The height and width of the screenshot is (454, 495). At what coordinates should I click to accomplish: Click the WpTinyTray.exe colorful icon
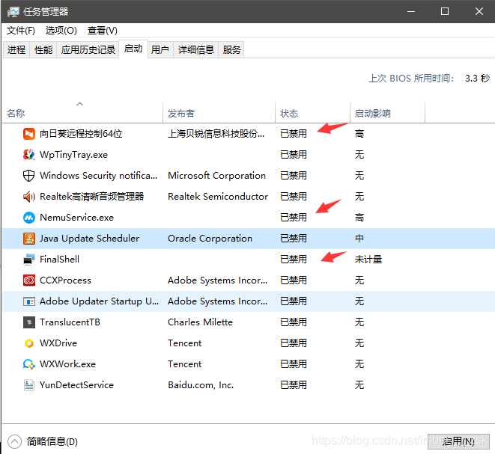click(x=29, y=155)
